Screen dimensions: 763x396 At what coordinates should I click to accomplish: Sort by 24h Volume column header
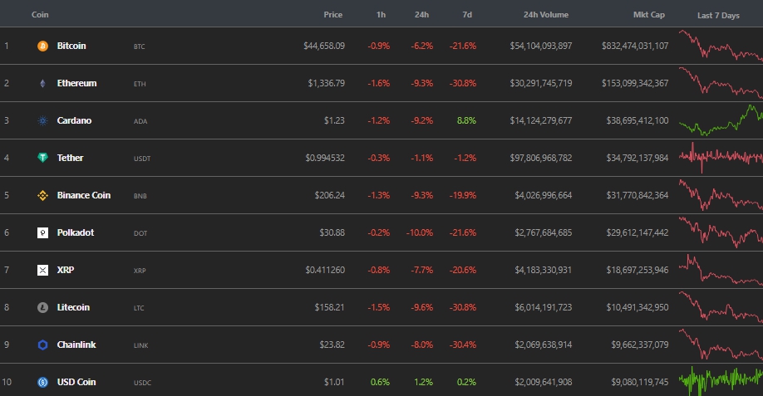click(x=548, y=15)
